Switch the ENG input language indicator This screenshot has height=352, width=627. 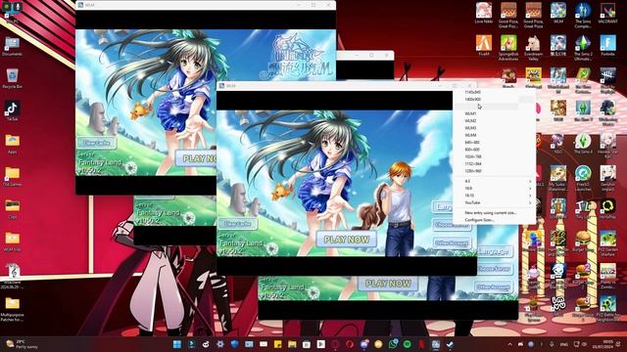pos(564,344)
